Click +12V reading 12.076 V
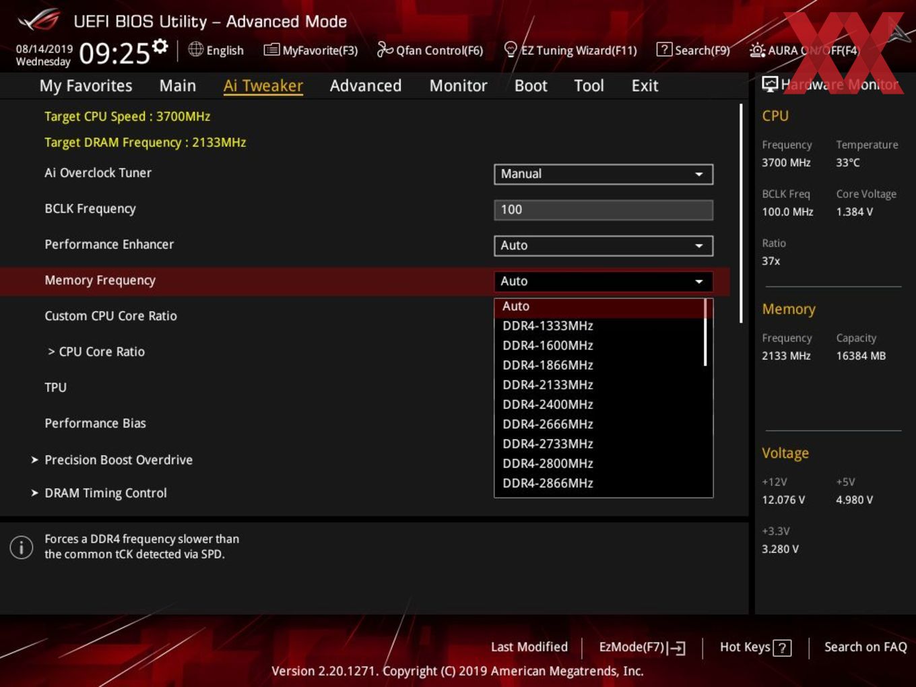Image resolution: width=916 pixels, height=687 pixels. [783, 500]
